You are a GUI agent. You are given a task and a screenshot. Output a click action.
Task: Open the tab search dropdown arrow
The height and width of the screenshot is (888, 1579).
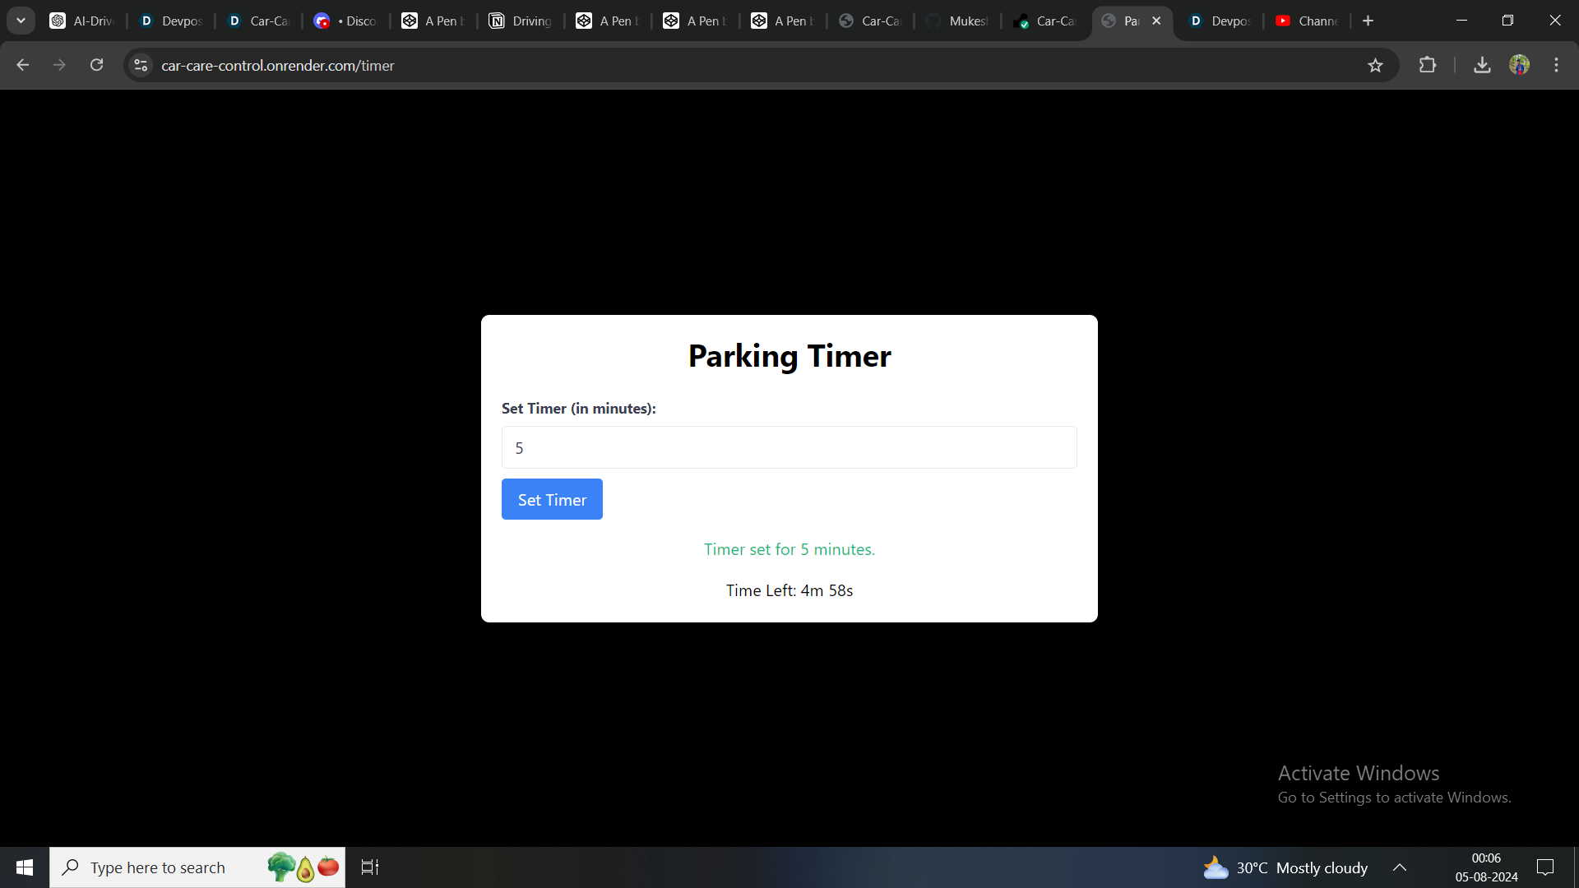pyautogui.click(x=21, y=20)
